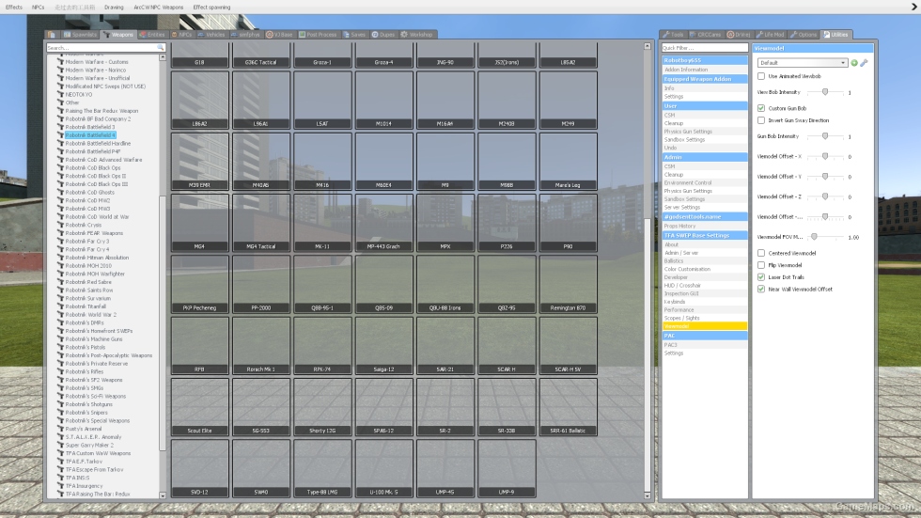Adjust the View Bob Intensity slider

[825, 92]
